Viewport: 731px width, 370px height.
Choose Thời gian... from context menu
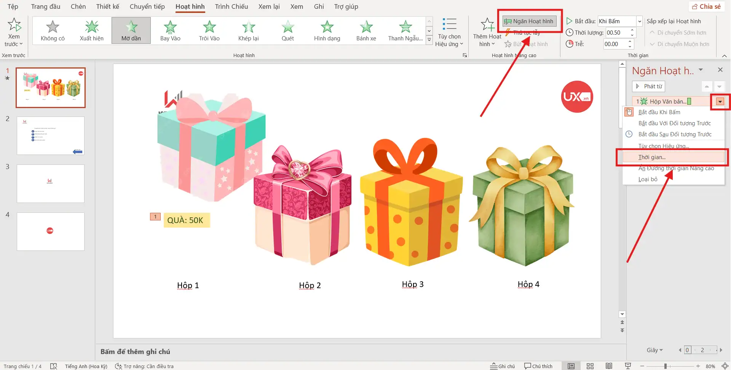(652, 157)
